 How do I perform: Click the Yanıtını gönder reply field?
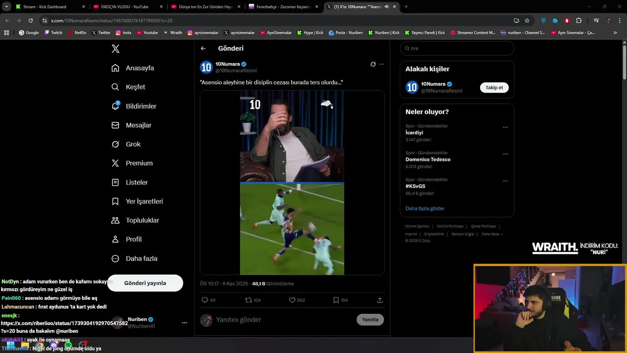(x=284, y=320)
